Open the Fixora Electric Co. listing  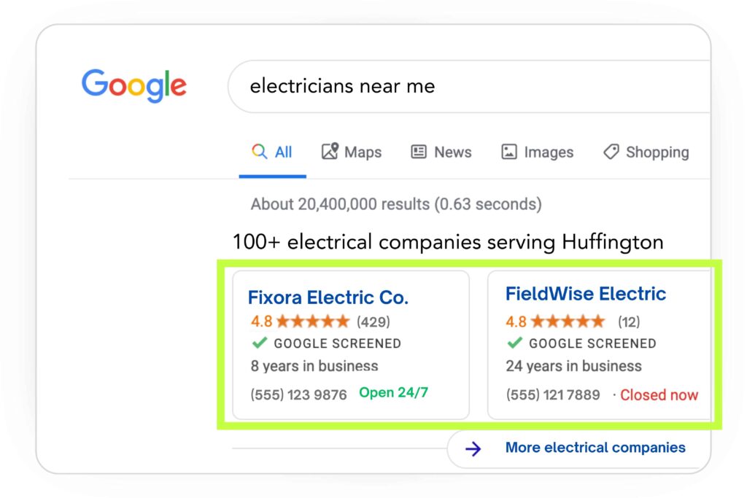(327, 297)
